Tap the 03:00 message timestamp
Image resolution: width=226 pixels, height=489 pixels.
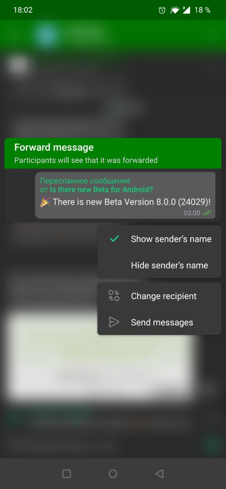(192, 213)
